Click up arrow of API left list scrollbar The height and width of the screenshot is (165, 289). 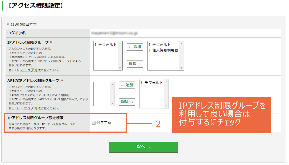112,84
